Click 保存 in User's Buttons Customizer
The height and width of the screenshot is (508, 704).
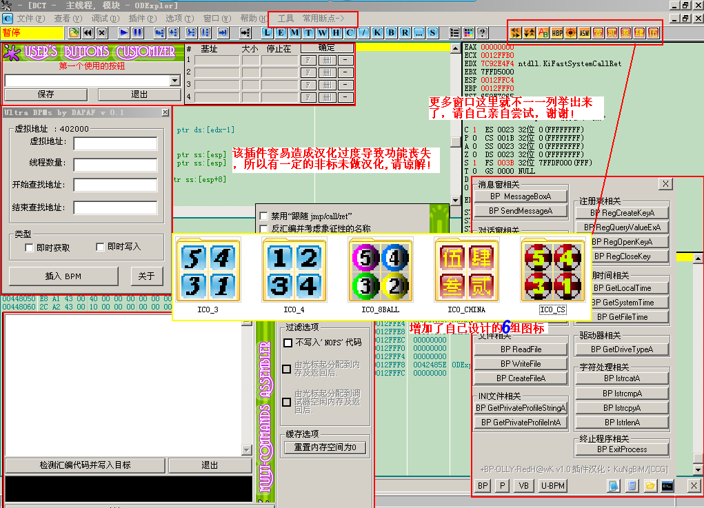pos(46,94)
